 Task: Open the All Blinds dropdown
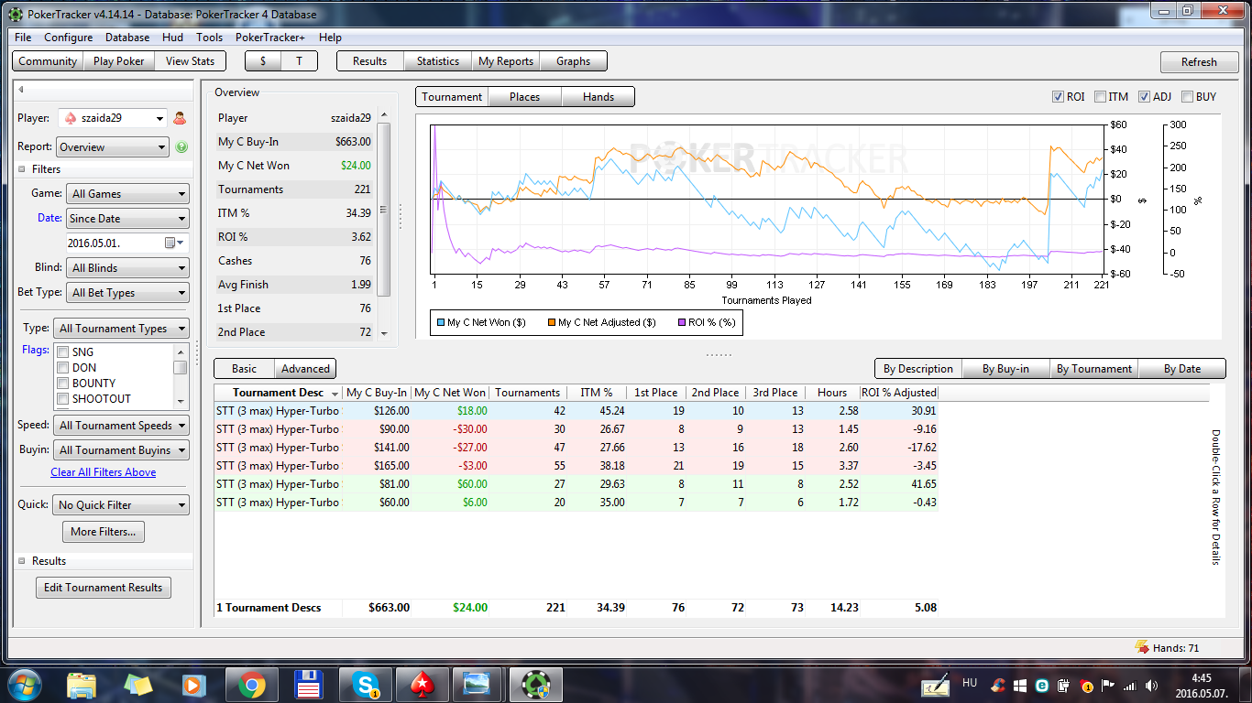pyautogui.click(x=127, y=268)
